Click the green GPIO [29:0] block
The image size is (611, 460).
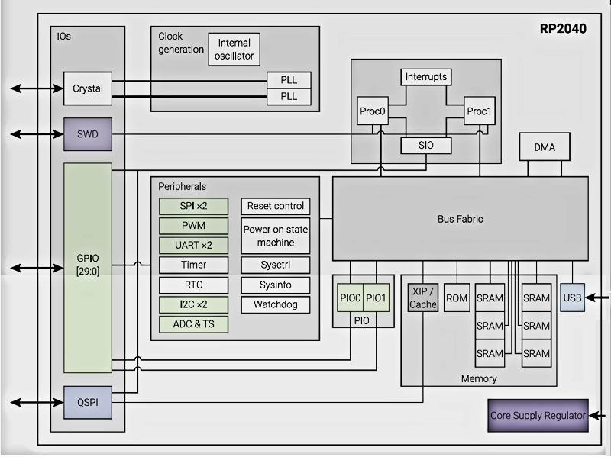click(x=87, y=268)
